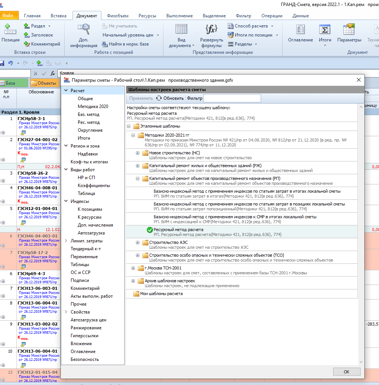Close the Параметры сметы dialog
This screenshot has width=379, height=385.
[359, 80]
